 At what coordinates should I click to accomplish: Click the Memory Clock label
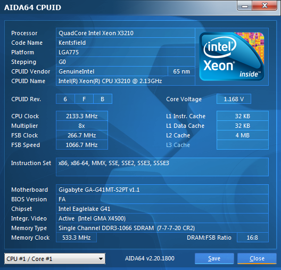point(30,238)
